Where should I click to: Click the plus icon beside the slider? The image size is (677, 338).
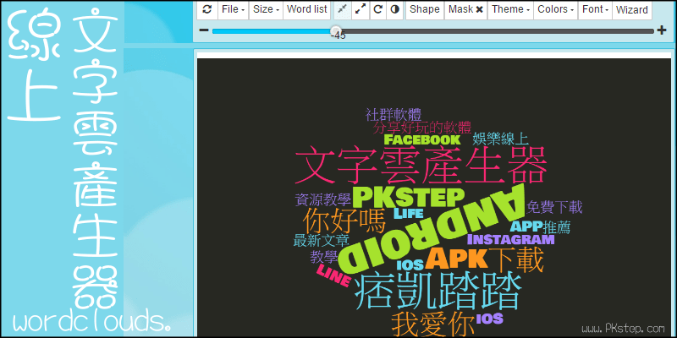click(661, 30)
